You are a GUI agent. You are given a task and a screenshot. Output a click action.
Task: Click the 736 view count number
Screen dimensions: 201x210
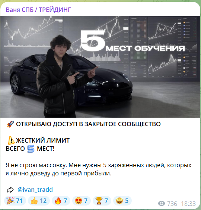(x=172, y=204)
